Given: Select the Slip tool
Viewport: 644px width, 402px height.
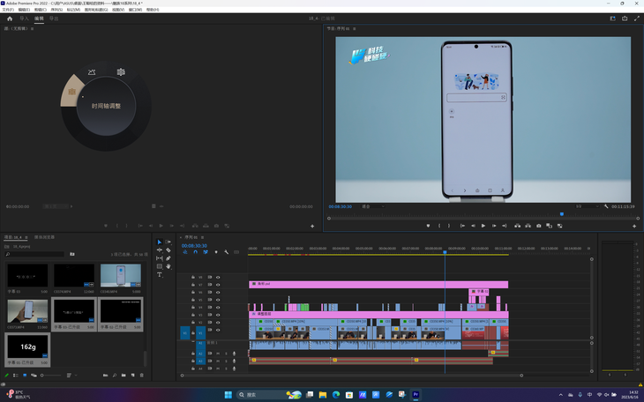Looking at the screenshot, I should pos(160,258).
